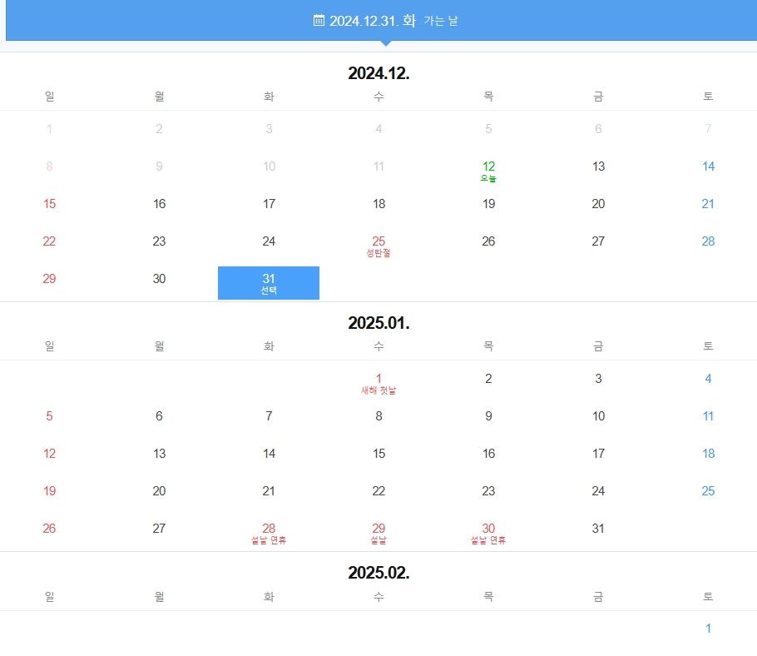Select December 17, 2024
The height and width of the screenshot is (656, 757).
click(x=269, y=204)
